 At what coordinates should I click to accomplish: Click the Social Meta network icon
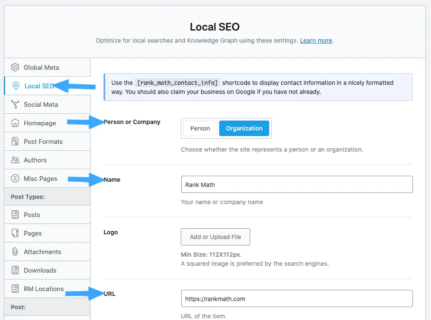(15, 104)
